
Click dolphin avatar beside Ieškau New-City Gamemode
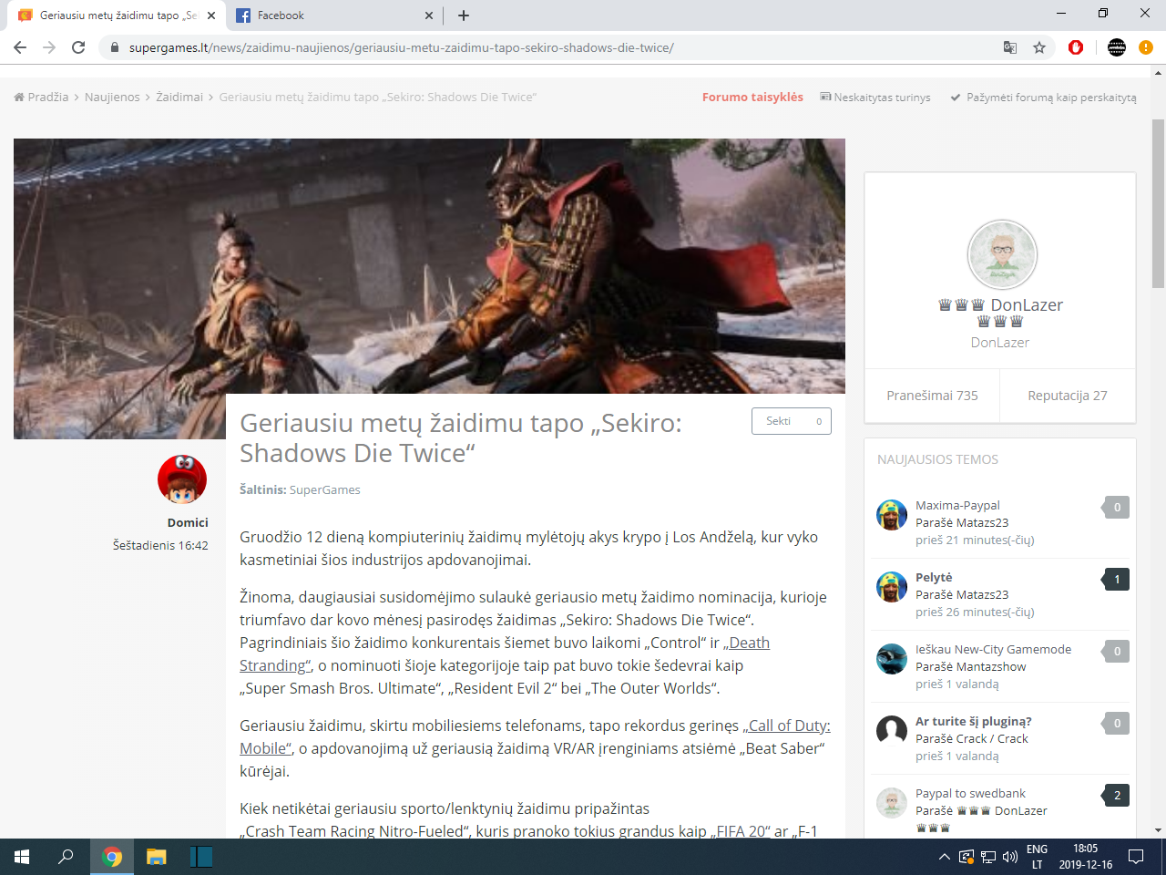pyautogui.click(x=892, y=659)
